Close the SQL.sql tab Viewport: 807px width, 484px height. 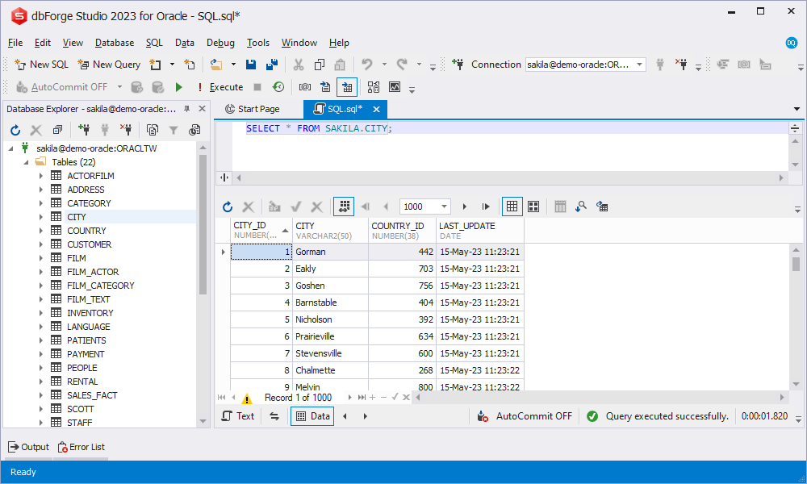376,109
